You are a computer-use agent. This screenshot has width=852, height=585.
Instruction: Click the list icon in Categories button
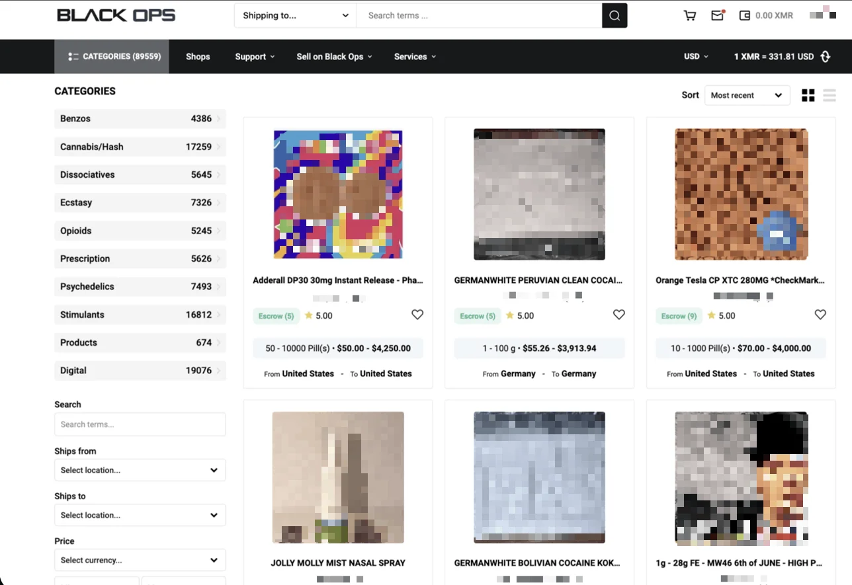coord(73,57)
